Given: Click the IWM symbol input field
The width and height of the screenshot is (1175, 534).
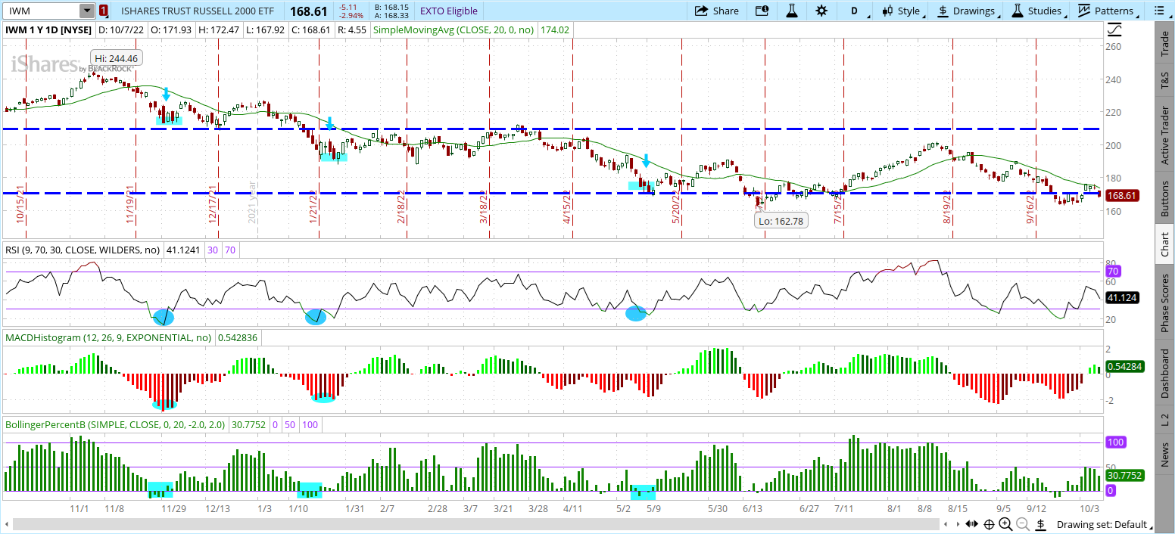Looking at the screenshot, I should click(42, 11).
